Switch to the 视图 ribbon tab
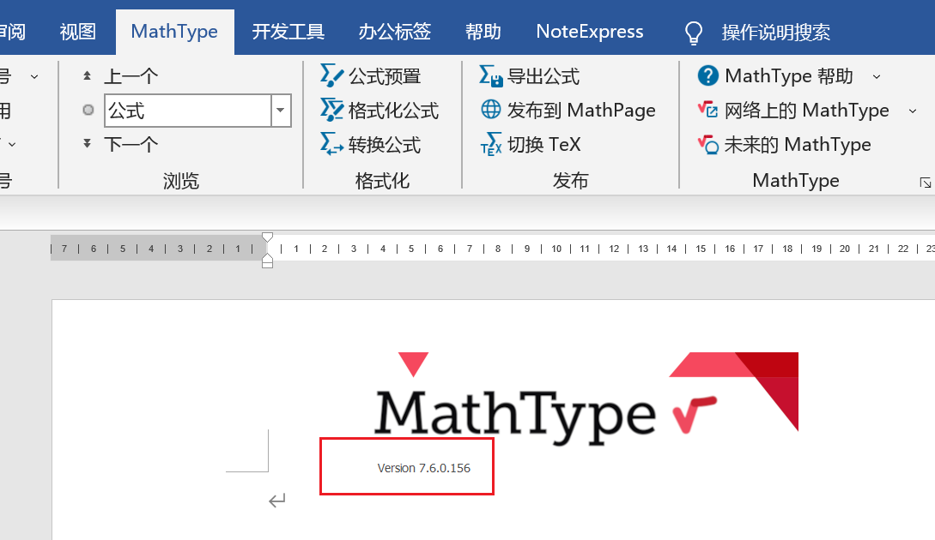The width and height of the screenshot is (935, 540). 78,32
